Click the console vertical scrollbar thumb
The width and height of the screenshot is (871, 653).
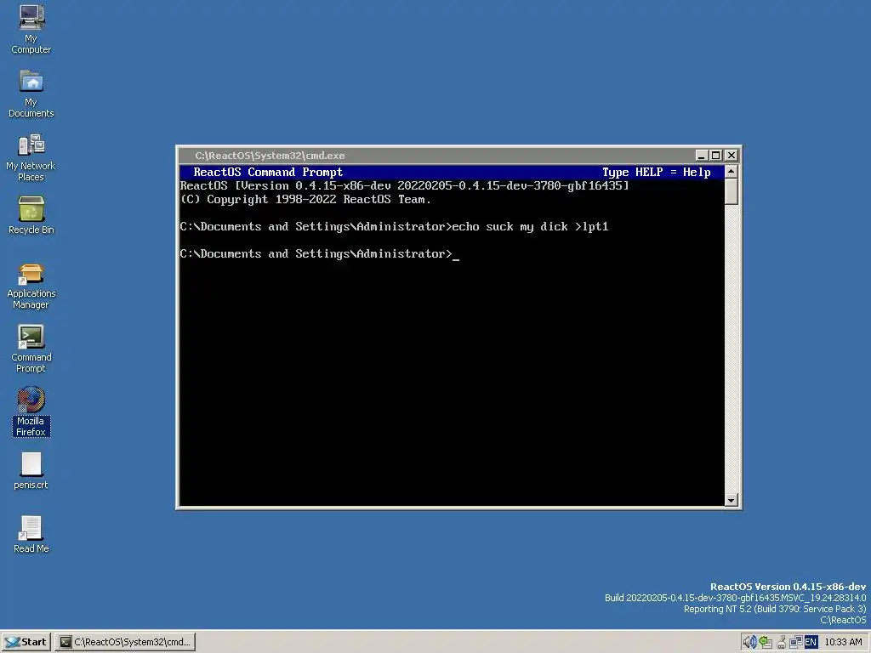click(731, 191)
